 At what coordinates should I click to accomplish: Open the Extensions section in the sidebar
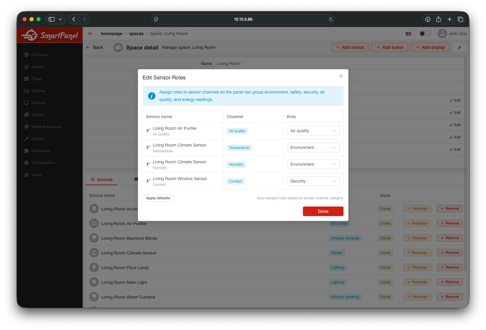41,150
